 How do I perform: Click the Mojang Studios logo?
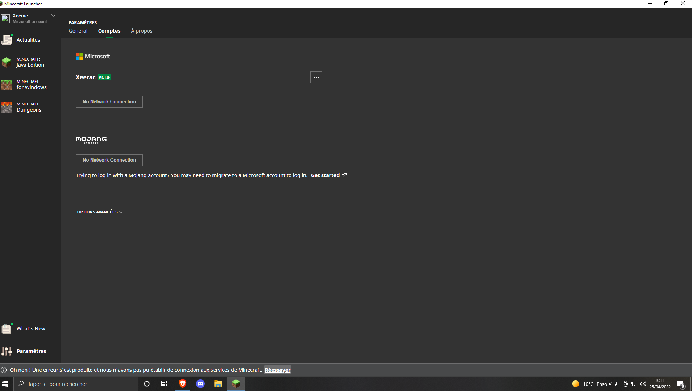tap(91, 140)
